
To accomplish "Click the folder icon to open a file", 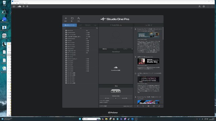I will pos(72,18).
